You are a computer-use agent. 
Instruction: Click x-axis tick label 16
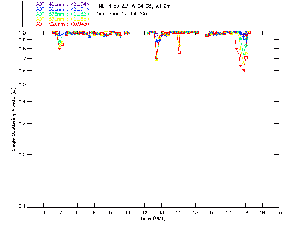212,212
